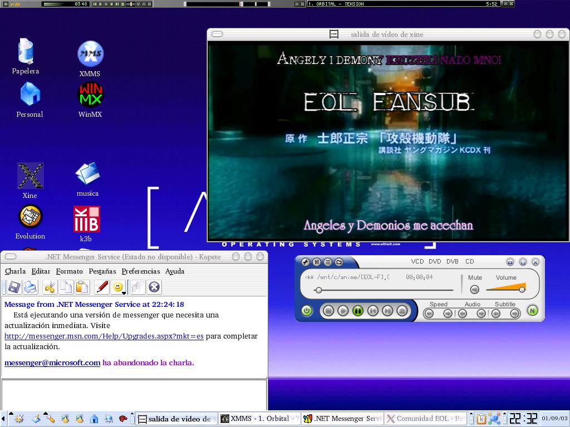Switch to Comunidad EOL taskbar entry
This screenshot has height=427, width=570.
[x=425, y=419]
